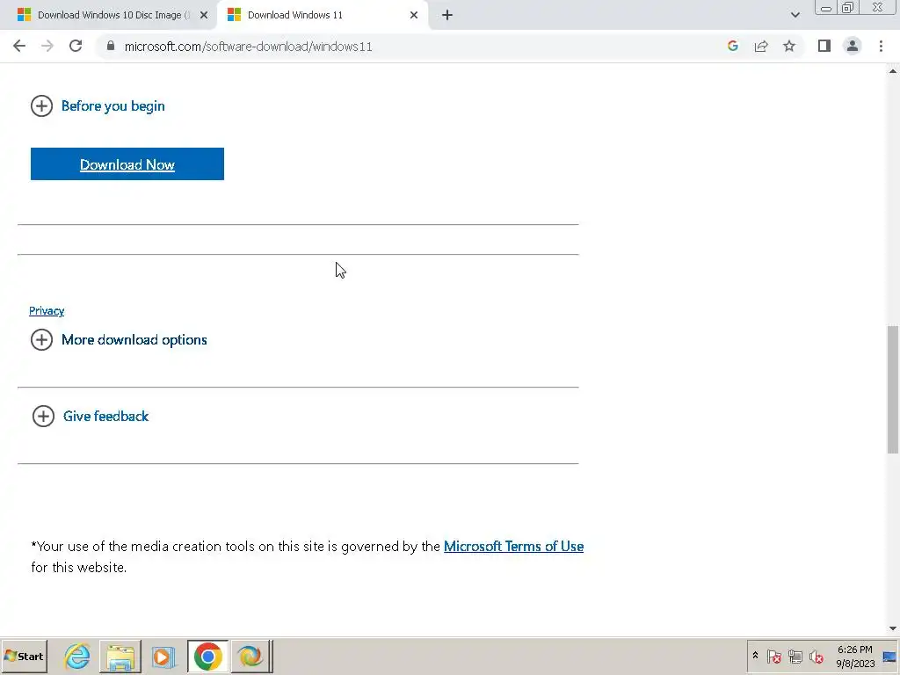Open the Chrome three-dot menu
Image resolution: width=900 pixels, height=675 pixels.
(881, 46)
